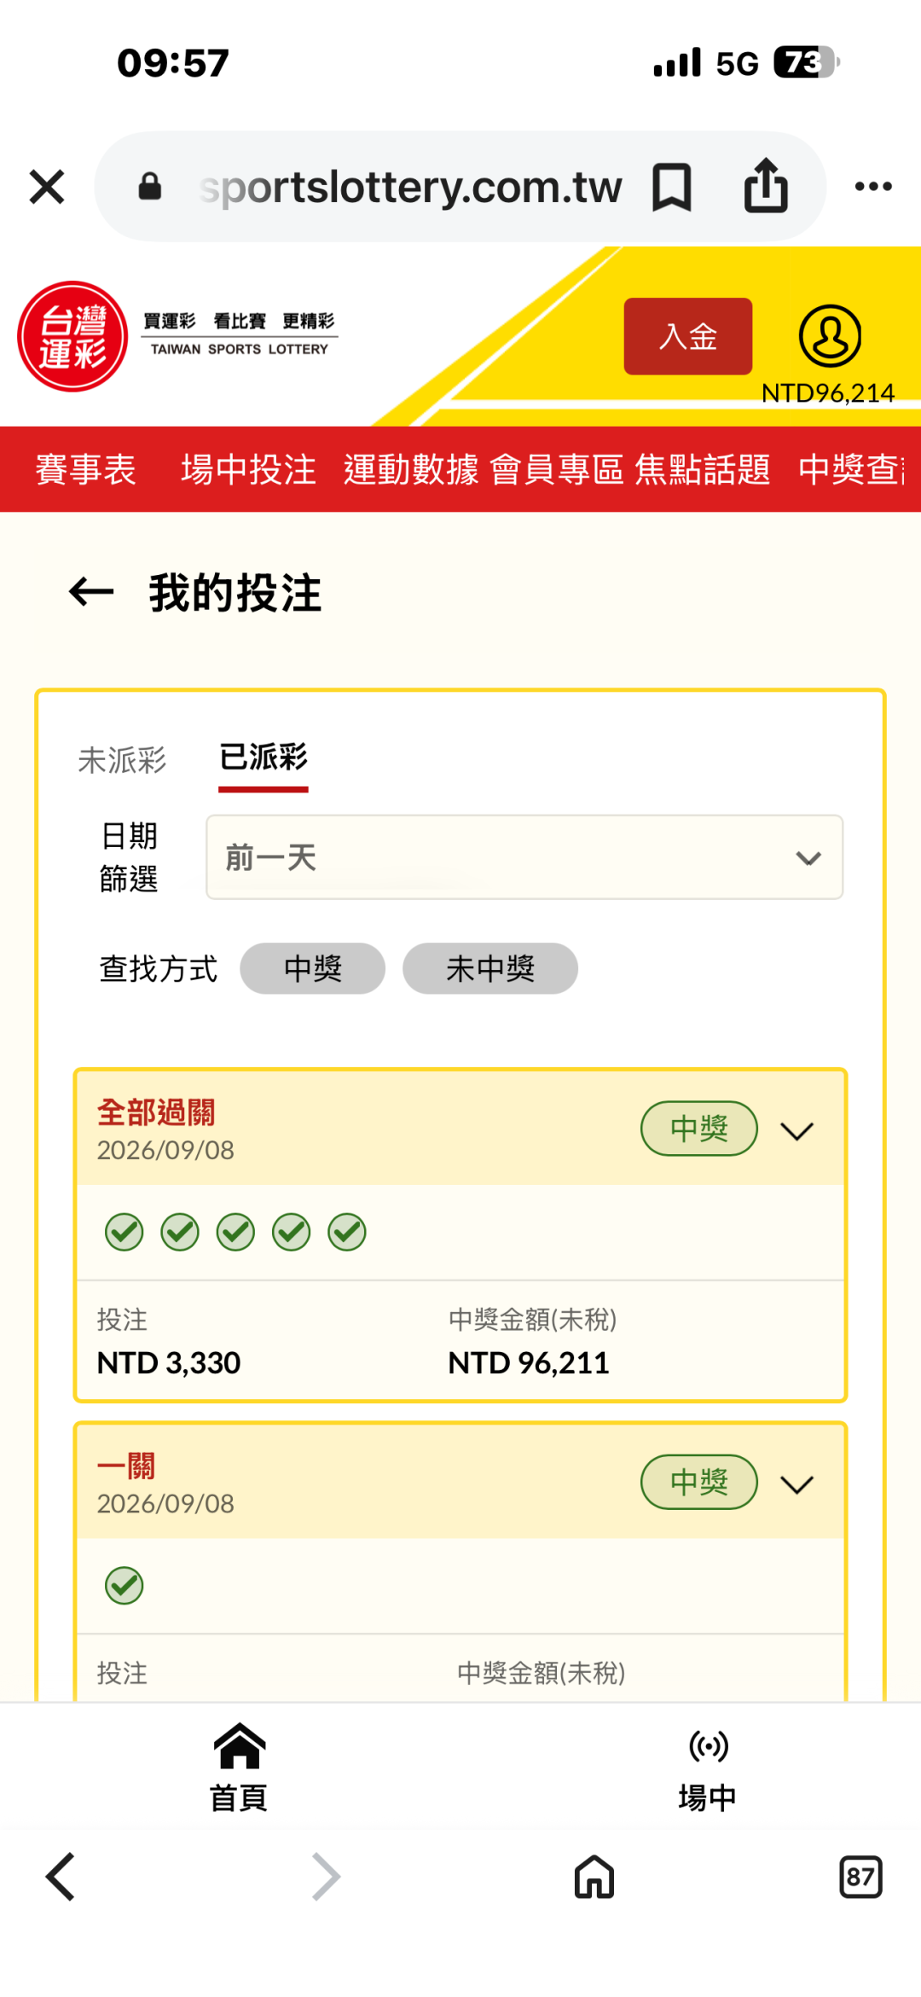921x1997 pixels.
Task: Switch to the 未派彩 tab
Action: tap(122, 760)
